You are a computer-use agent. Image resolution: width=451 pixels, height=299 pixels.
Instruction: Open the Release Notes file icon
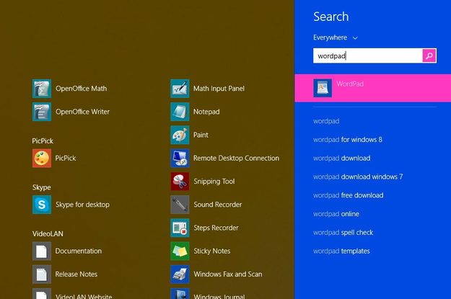[42, 275]
